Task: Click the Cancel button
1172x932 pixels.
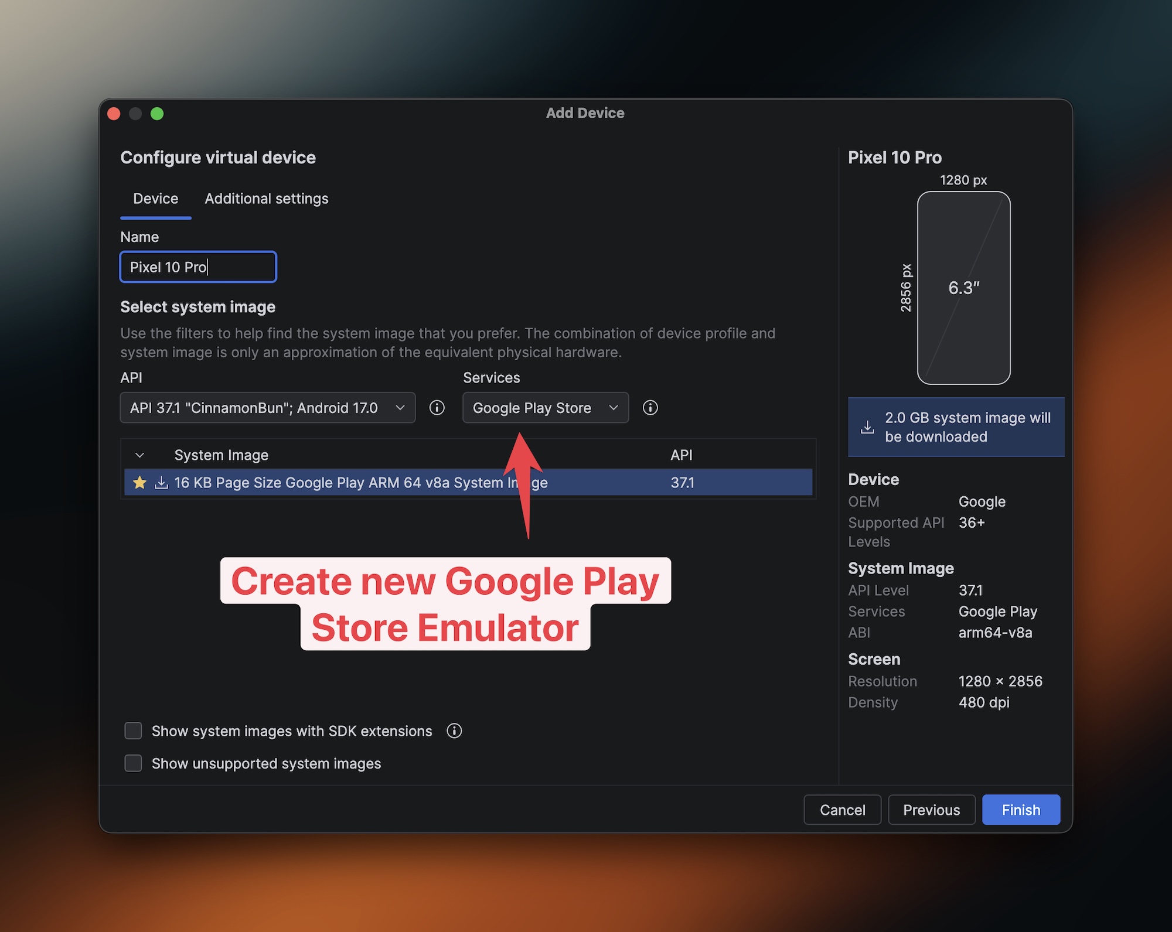Action: [x=842, y=810]
